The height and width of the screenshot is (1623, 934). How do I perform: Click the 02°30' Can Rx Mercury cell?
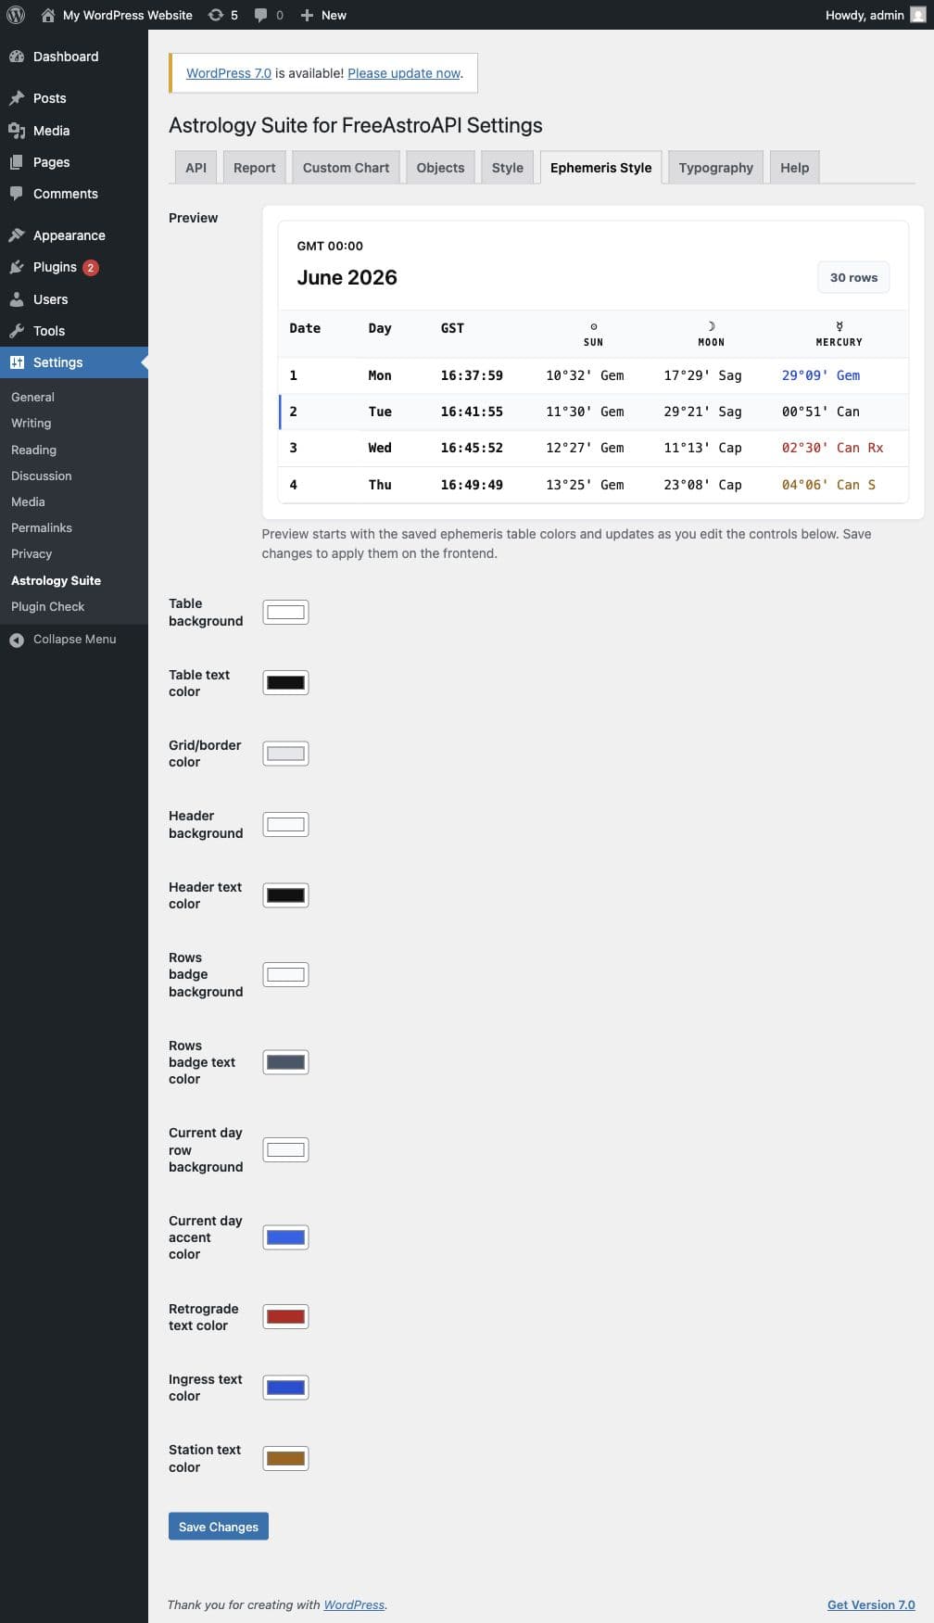click(x=832, y=448)
